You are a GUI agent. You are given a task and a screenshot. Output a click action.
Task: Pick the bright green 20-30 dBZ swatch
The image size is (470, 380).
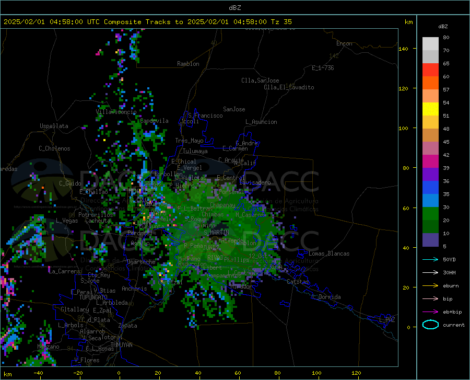pos(430,214)
